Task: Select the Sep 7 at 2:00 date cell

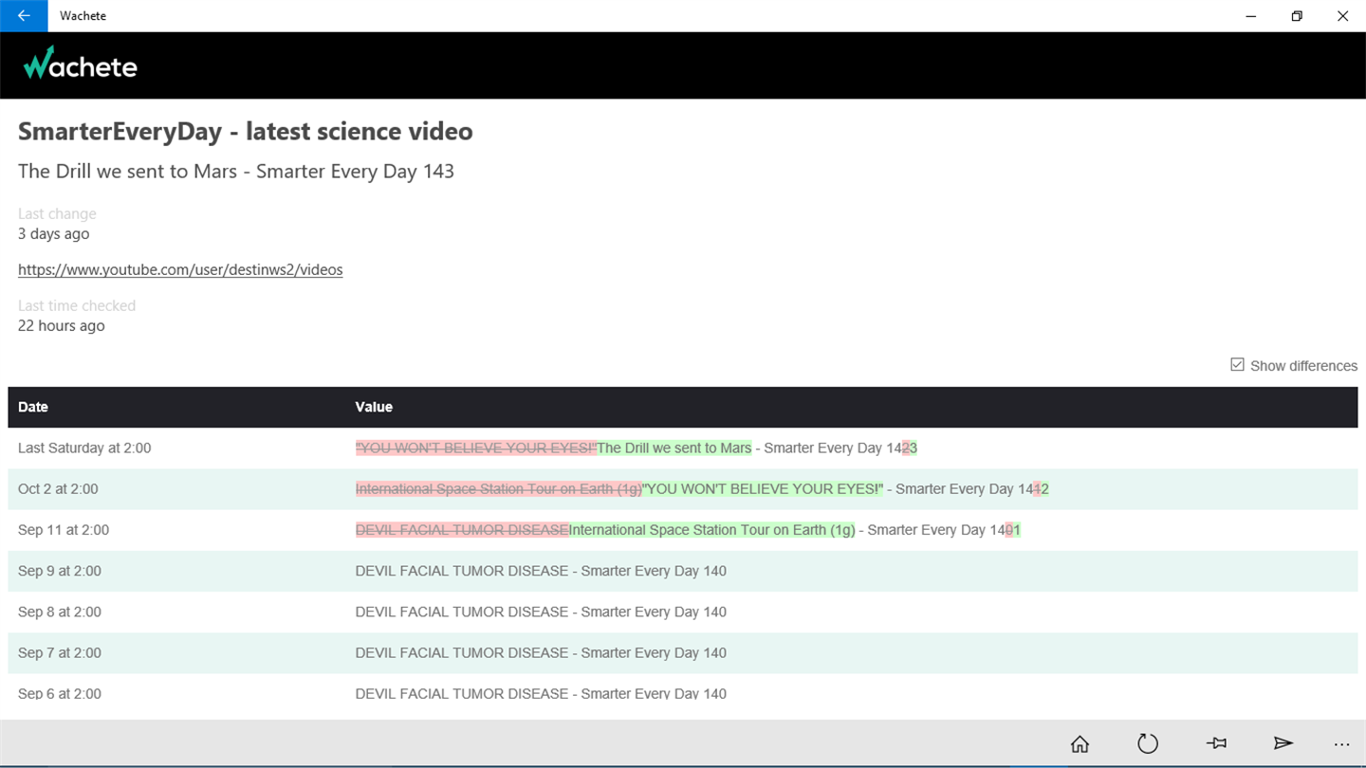Action: point(60,652)
